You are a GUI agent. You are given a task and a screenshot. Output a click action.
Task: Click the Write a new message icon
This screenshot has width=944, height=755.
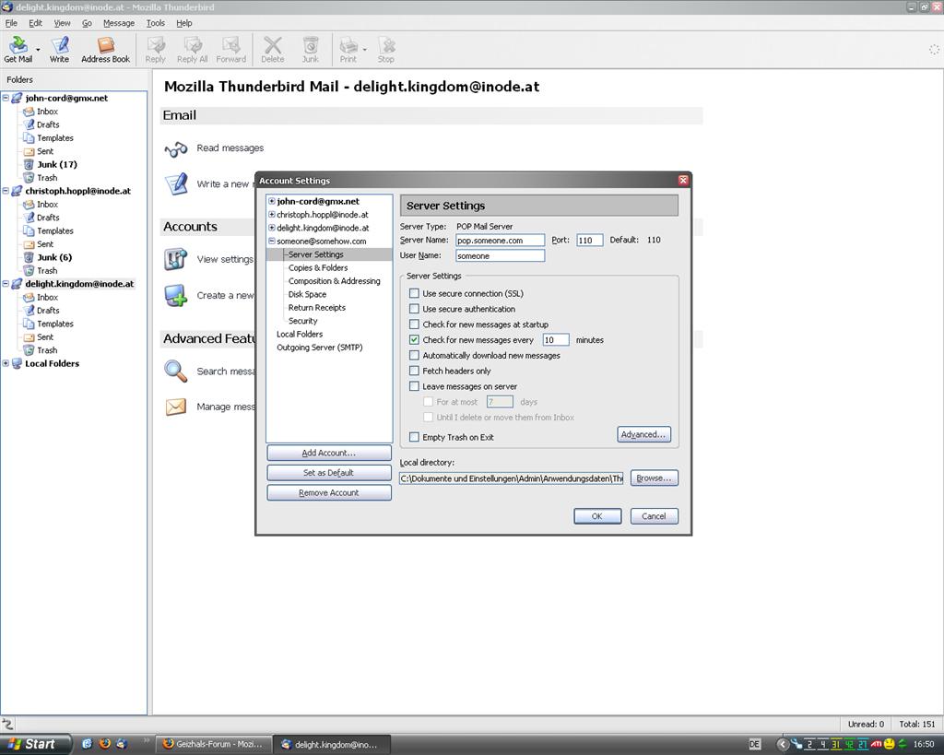click(176, 184)
